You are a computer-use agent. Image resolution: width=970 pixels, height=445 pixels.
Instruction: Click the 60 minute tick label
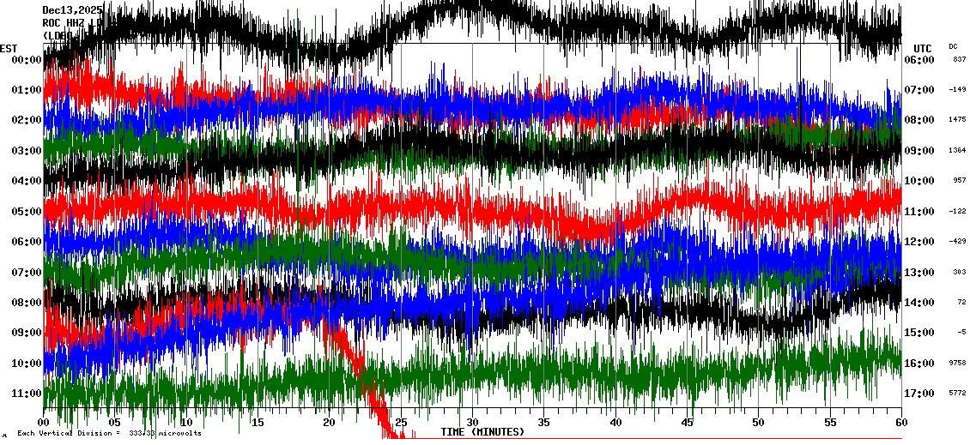pyautogui.click(x=900, y=423)
